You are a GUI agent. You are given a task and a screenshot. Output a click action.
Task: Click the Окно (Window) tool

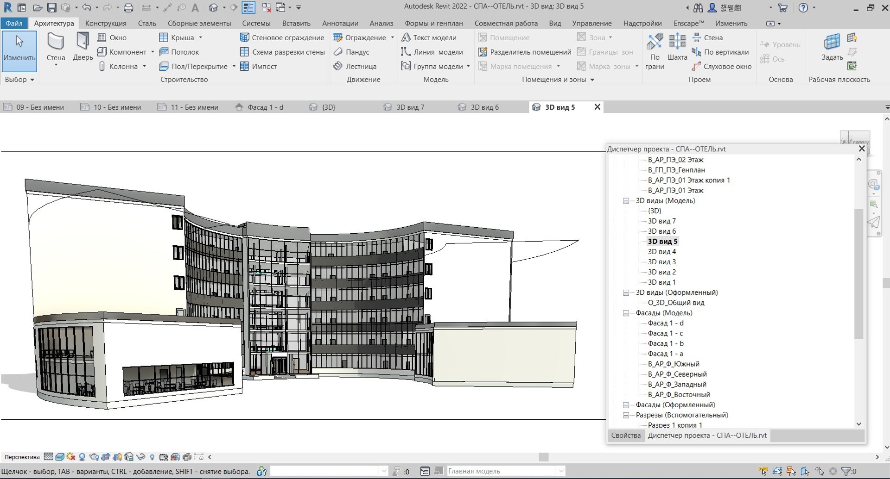click(112, 37)
